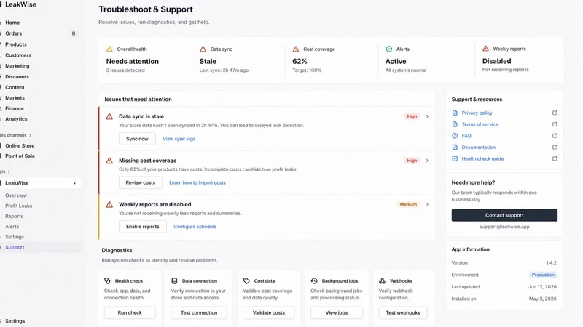The width and height of the screenshot is (583, 327).
Task: Click warning icon beside Missing cost coverage
Action: point(109,161)
